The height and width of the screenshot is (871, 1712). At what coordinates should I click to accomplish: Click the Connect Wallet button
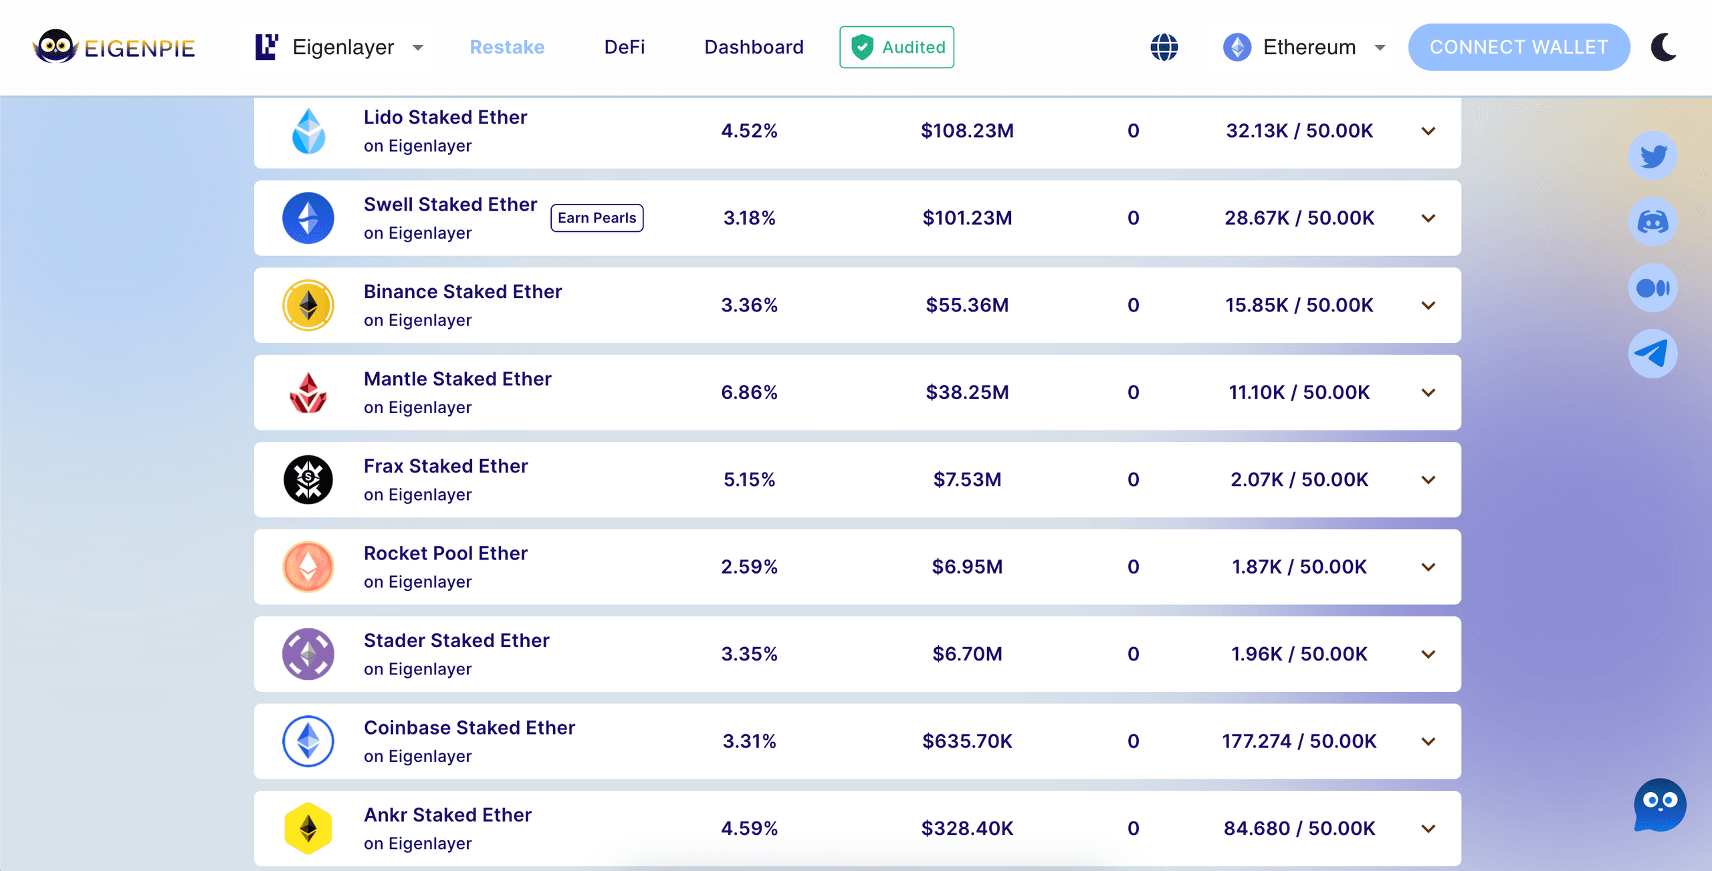[1519, 47]
